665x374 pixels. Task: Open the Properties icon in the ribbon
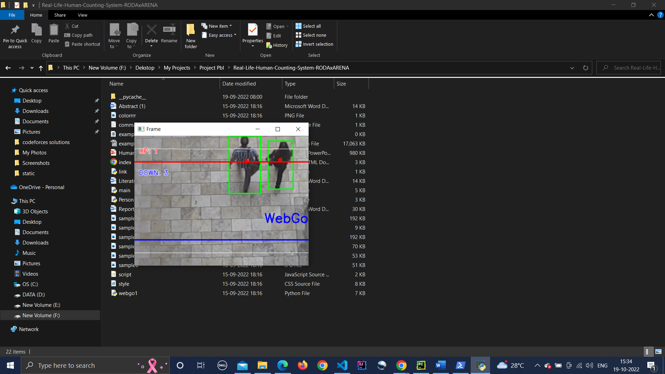tap(253, 30)
